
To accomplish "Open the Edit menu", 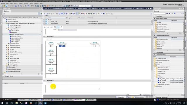I will point(7,3).
